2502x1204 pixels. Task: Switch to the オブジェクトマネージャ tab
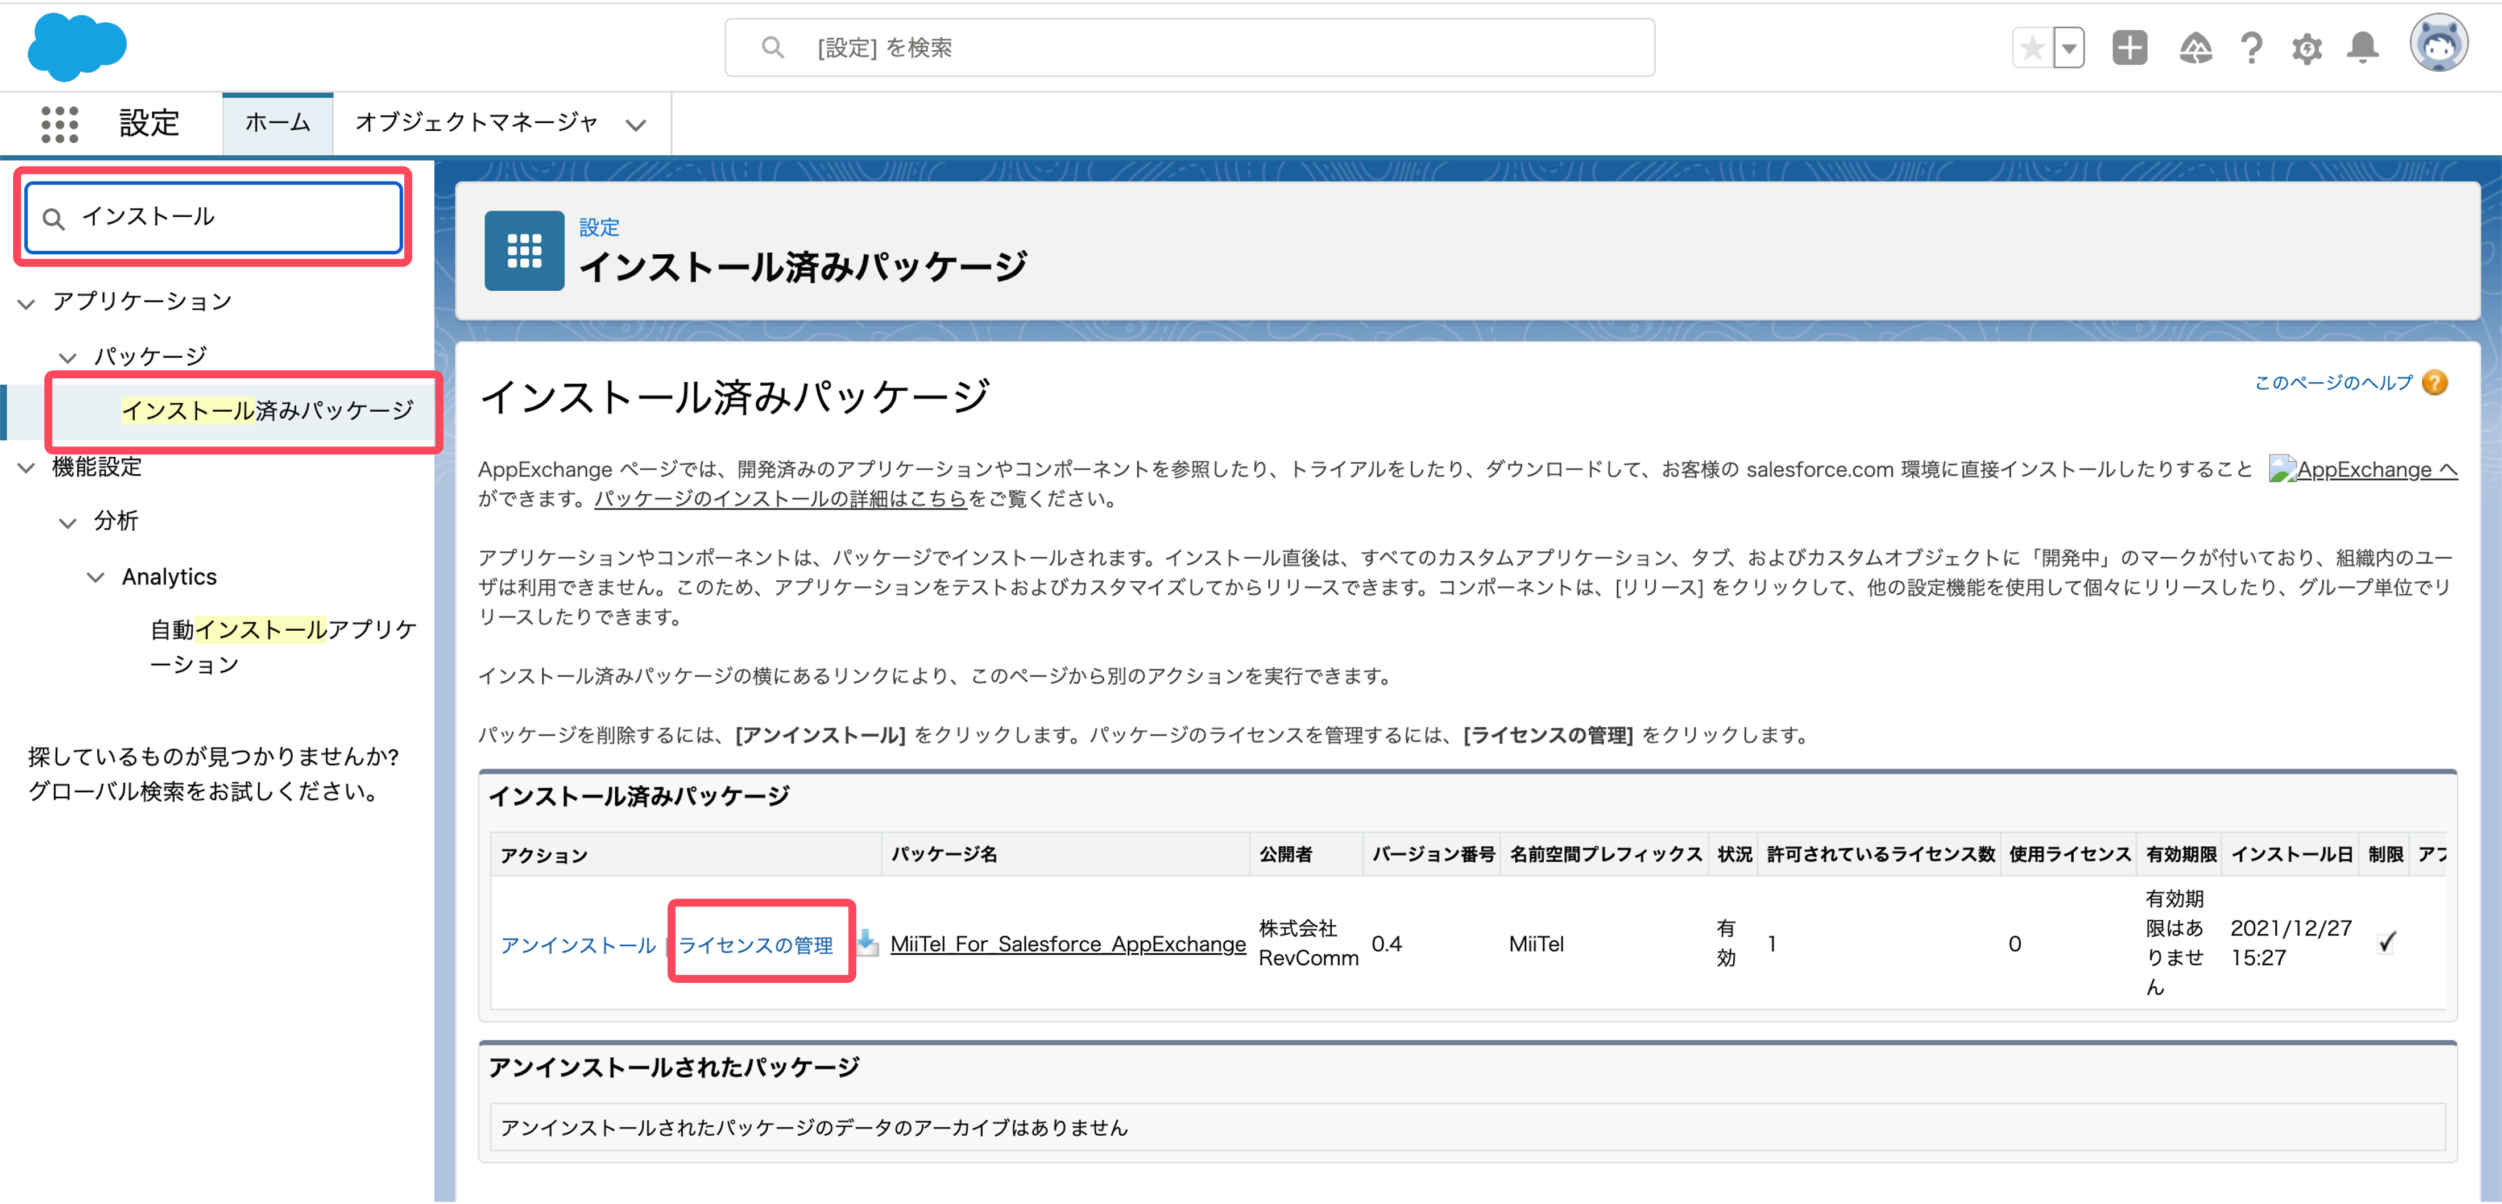[x=476, y=122]
